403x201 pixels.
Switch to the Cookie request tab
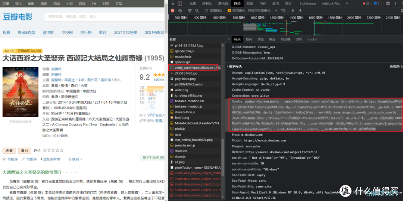312,39
